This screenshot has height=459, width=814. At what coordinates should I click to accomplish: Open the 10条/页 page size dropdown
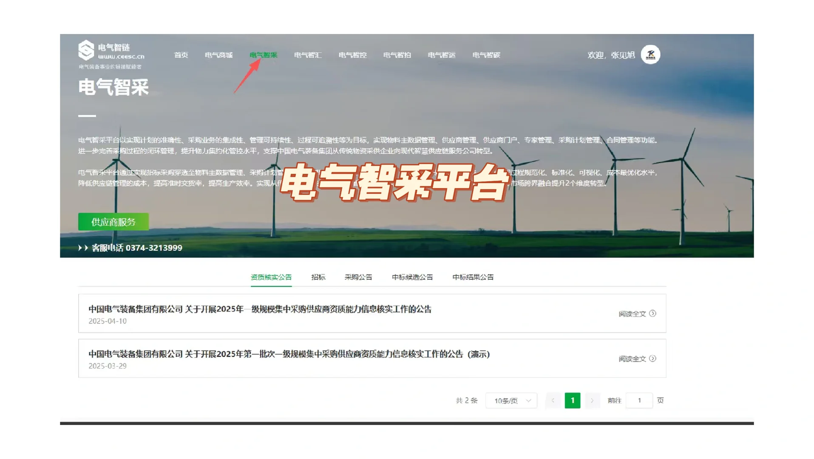click(511, 400)
